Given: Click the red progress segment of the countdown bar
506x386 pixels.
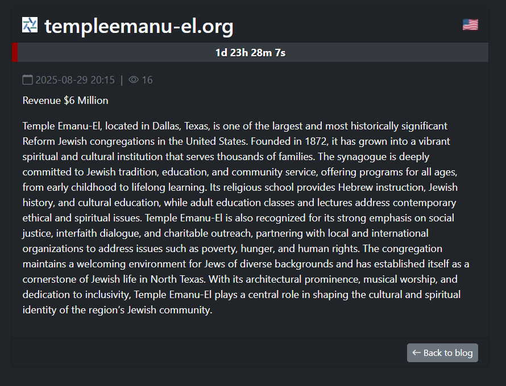Looking at the screenshot, I should coord(14,52).
